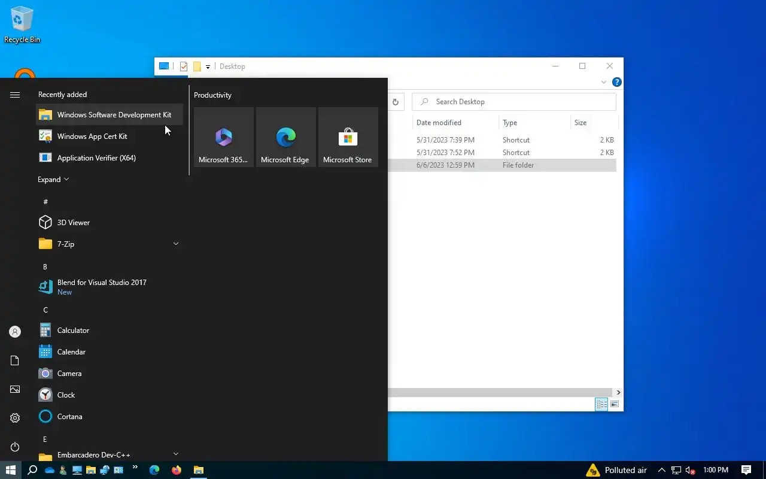Image resolution: width=766 pixels, height=479 pixels.
Task: Launch Blend for Visual Studio 2017
Action: (110, 287)
